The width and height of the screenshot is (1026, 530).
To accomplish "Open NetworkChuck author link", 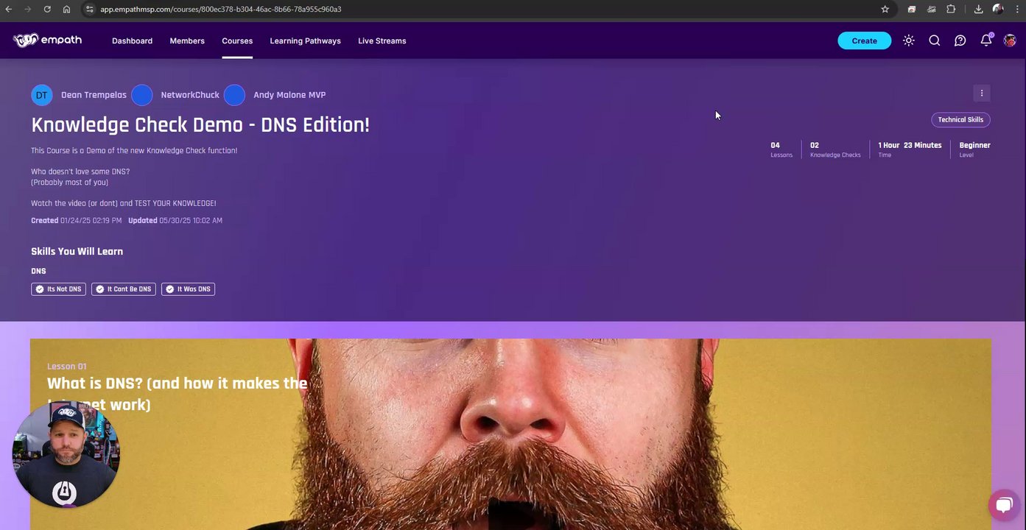I will (190, 95).
